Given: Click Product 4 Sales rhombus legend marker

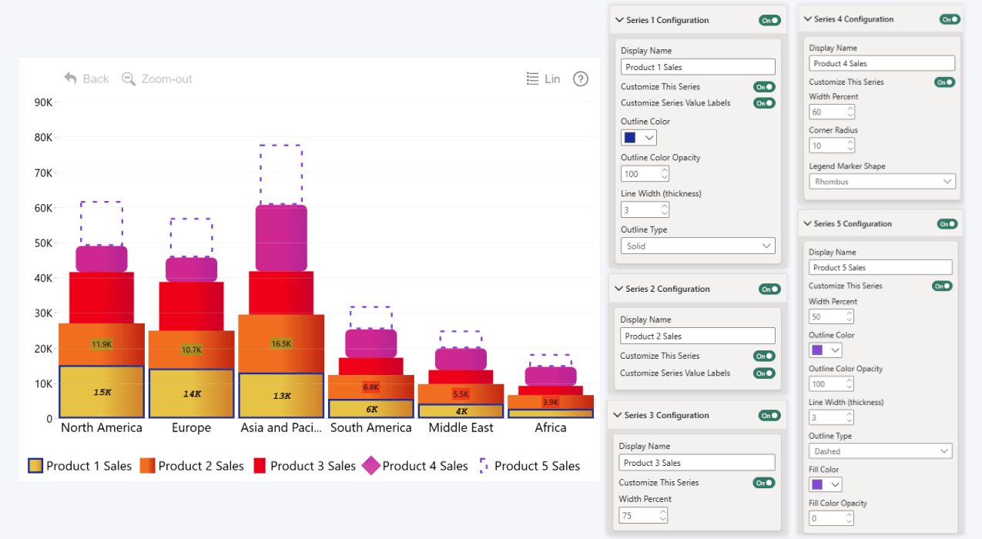Looking at the screenshot, I should pyautogui.click(x=371, y=466).
